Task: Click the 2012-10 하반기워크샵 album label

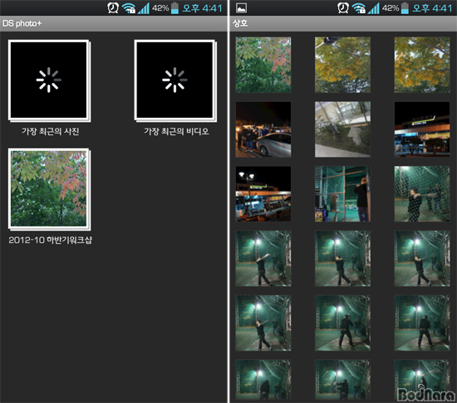Action: (x=50, y=240)
